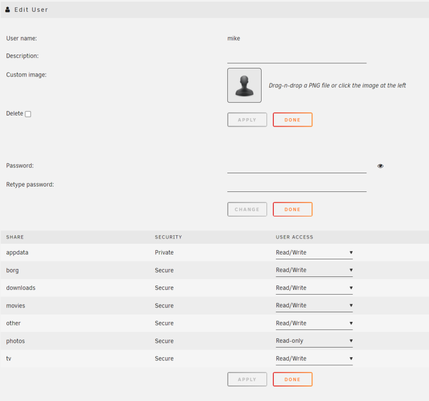
Task: Click the borg share name
Action: [x=12, y=270]
